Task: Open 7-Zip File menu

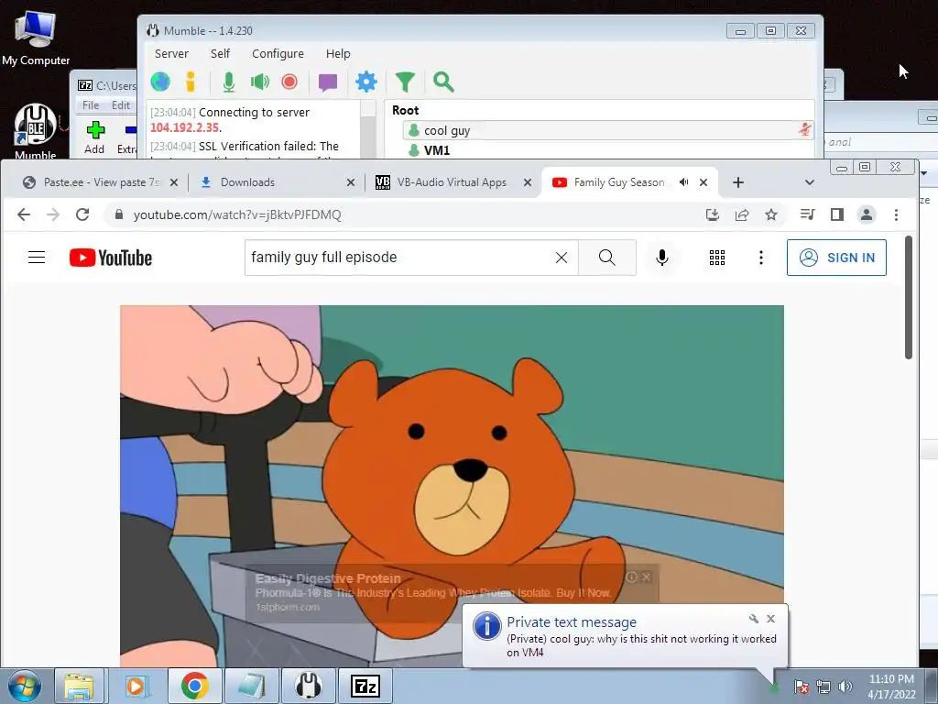Action: click(91, 104)
